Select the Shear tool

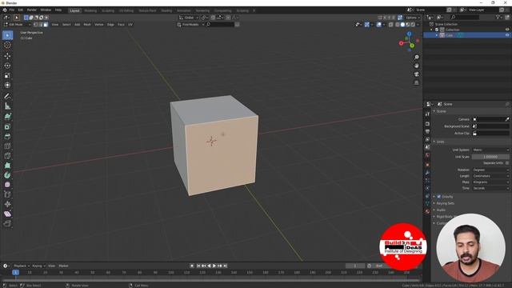click(x=7, y=214)
